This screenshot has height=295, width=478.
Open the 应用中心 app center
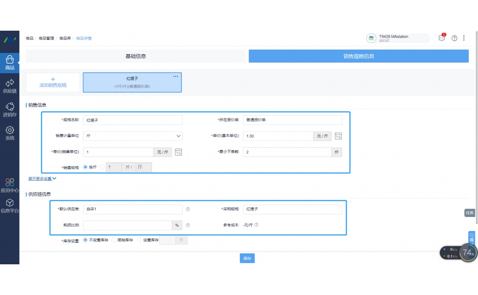point(10,184)
